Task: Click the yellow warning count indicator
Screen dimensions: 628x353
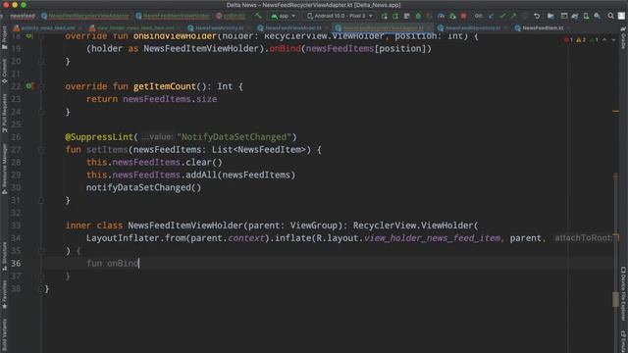Action: point(581,39)
